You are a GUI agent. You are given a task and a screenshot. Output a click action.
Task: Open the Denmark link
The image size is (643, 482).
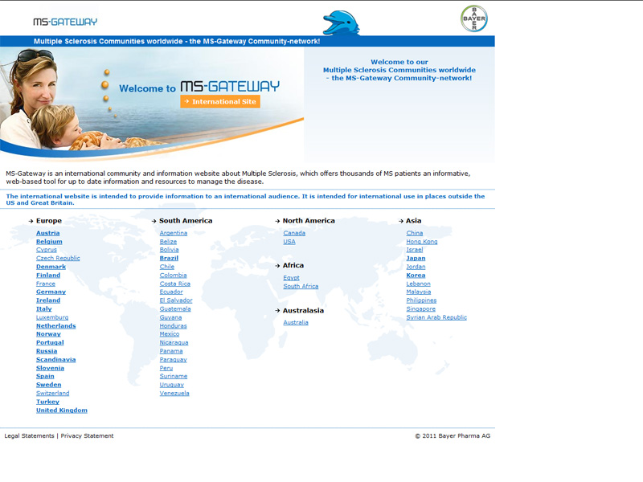[51, 267]
